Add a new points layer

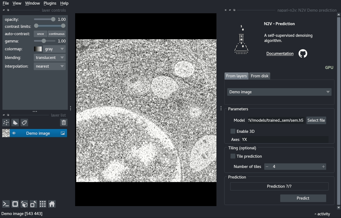6,123
